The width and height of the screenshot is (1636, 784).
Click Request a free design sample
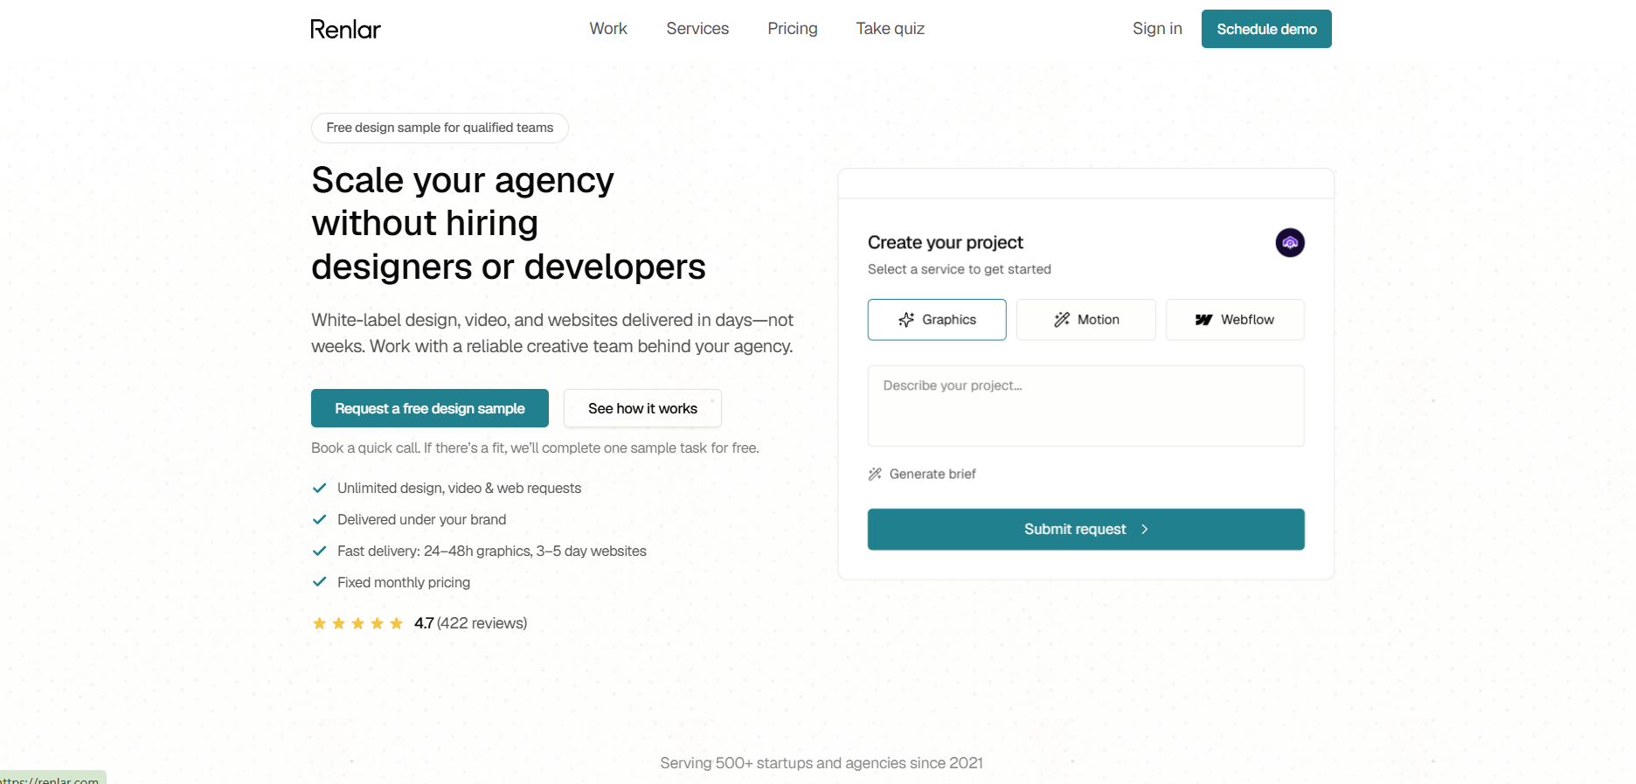[x=430, y=408]
